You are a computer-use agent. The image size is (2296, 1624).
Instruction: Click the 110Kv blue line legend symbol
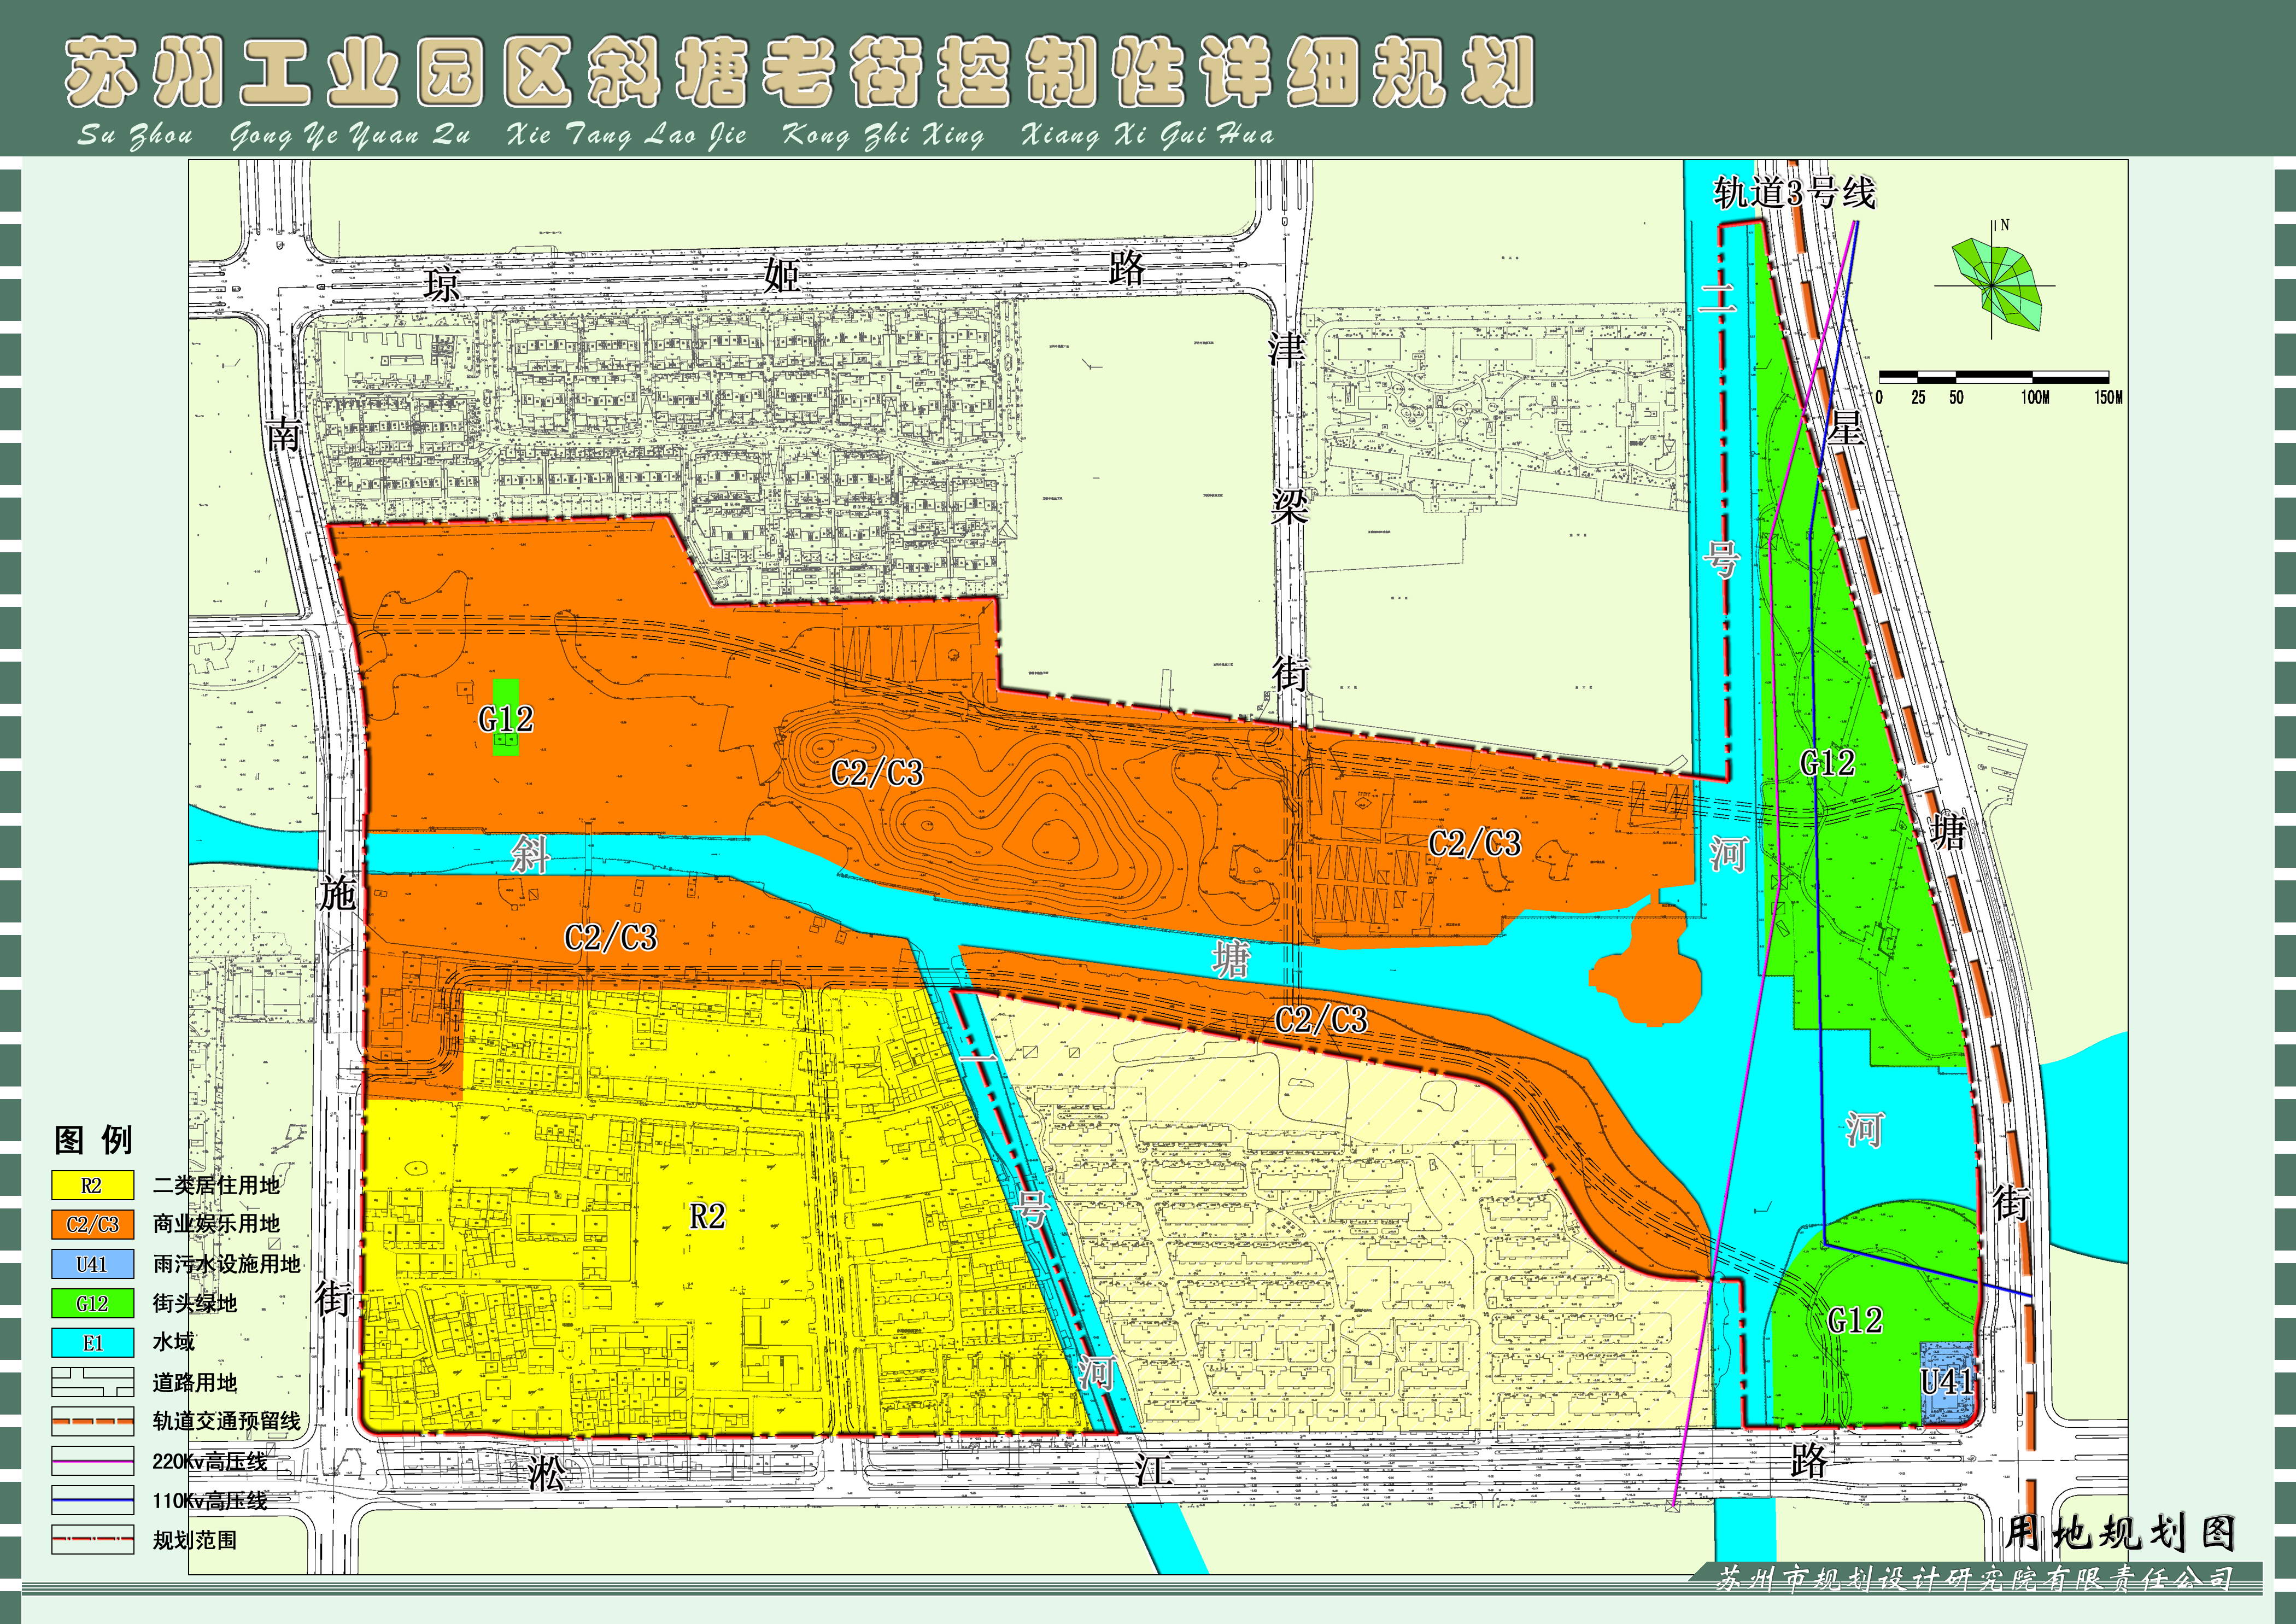click(x=92, y=1500)
